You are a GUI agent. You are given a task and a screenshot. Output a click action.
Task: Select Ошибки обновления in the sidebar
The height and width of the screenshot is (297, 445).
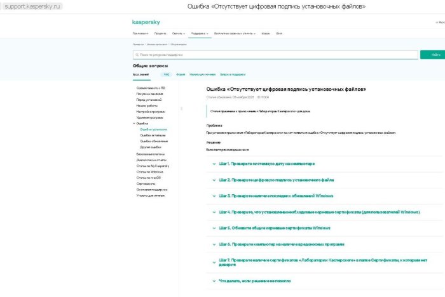pos(154,141)
